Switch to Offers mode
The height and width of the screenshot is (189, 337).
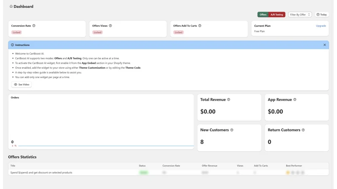click(262, 15)
